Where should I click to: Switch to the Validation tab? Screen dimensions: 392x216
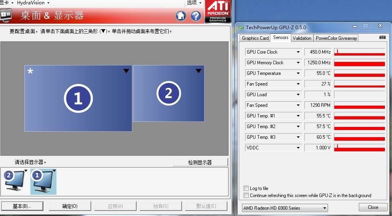click(x=302, y=38)
